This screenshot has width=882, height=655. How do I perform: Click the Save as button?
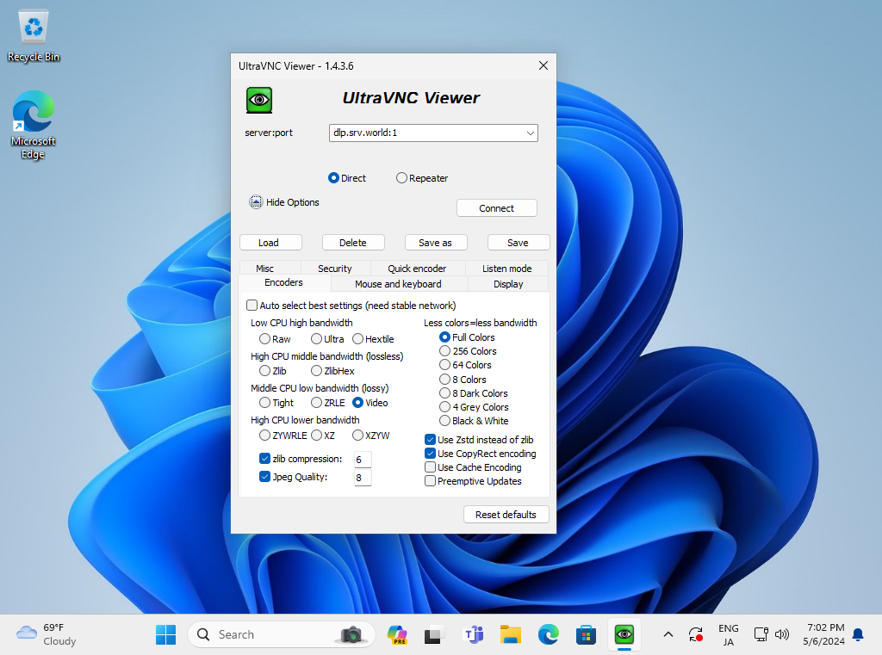tap(435, 243)
